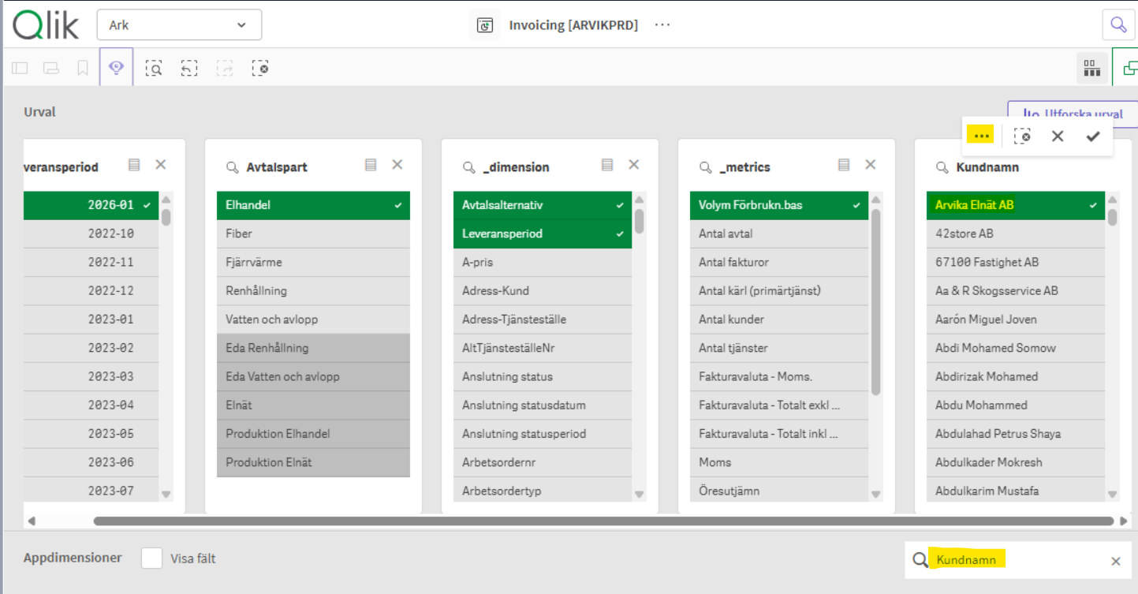
Task: Open the grid sheets view icon
Action: [1091, 69]
